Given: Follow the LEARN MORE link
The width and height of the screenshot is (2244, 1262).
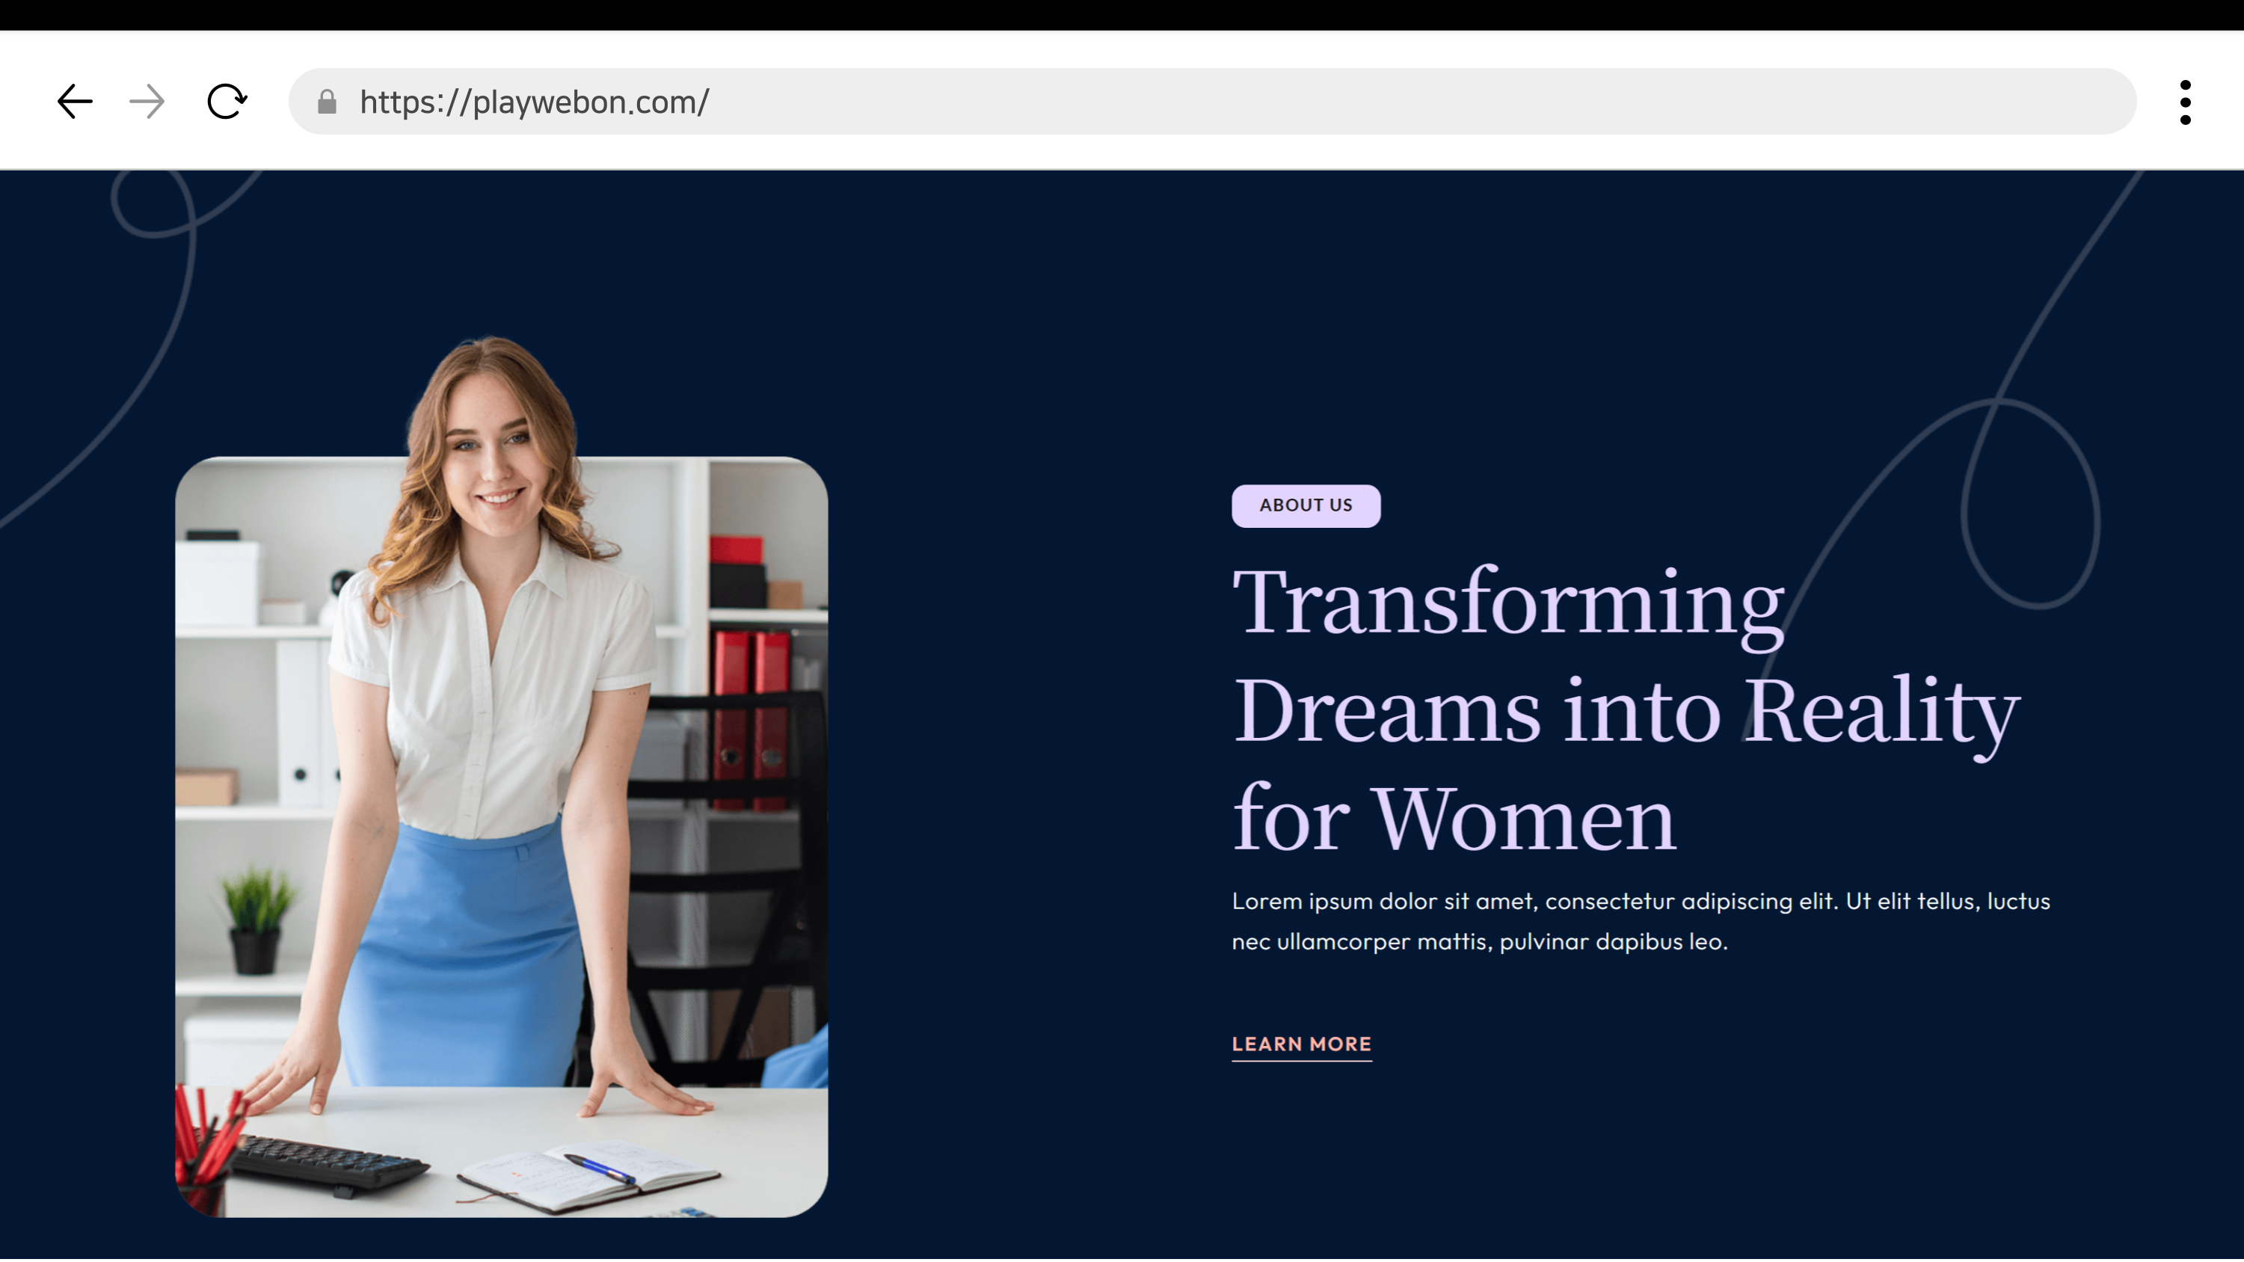Looking at the screenshot, I should click(1301, 1044).
